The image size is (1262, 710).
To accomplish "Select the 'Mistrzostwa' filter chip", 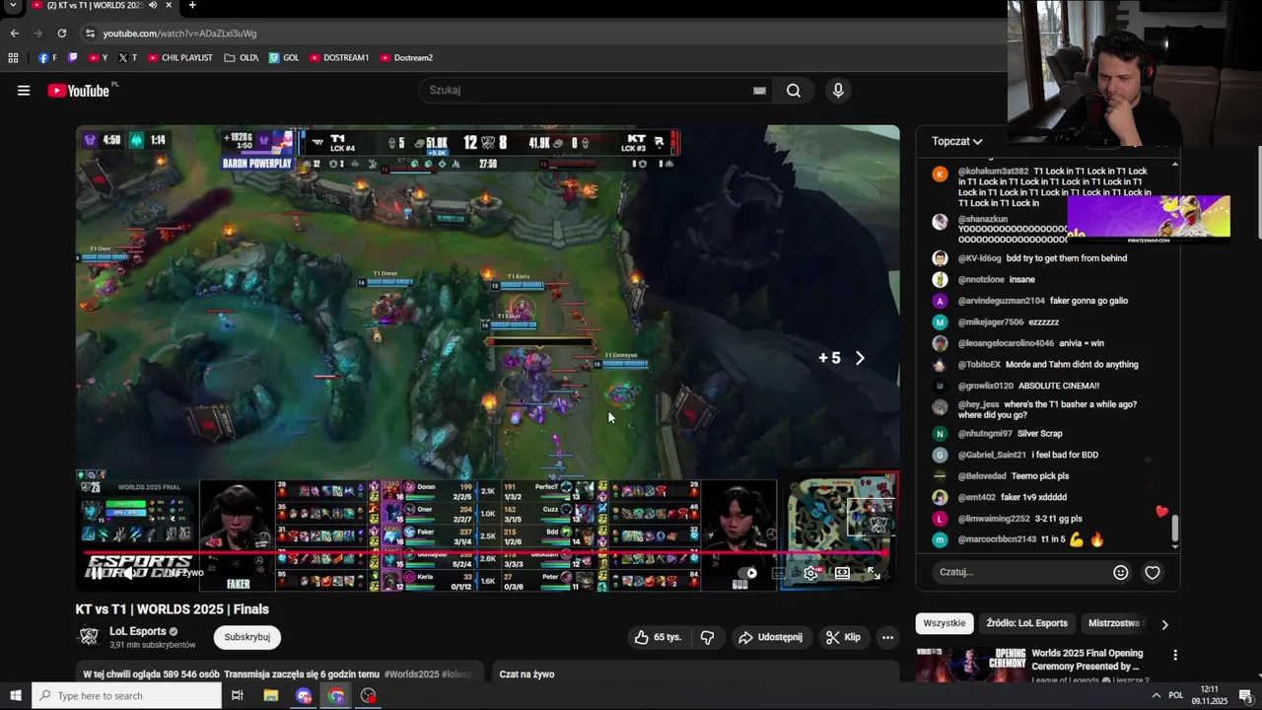I will point(1116,623).
